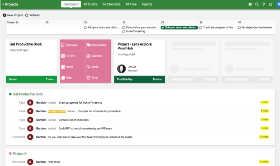The image size is (280, 166).
Task: Click the 16 mins timestamp on Timesheet row
Action: click(x=264, y=162)
